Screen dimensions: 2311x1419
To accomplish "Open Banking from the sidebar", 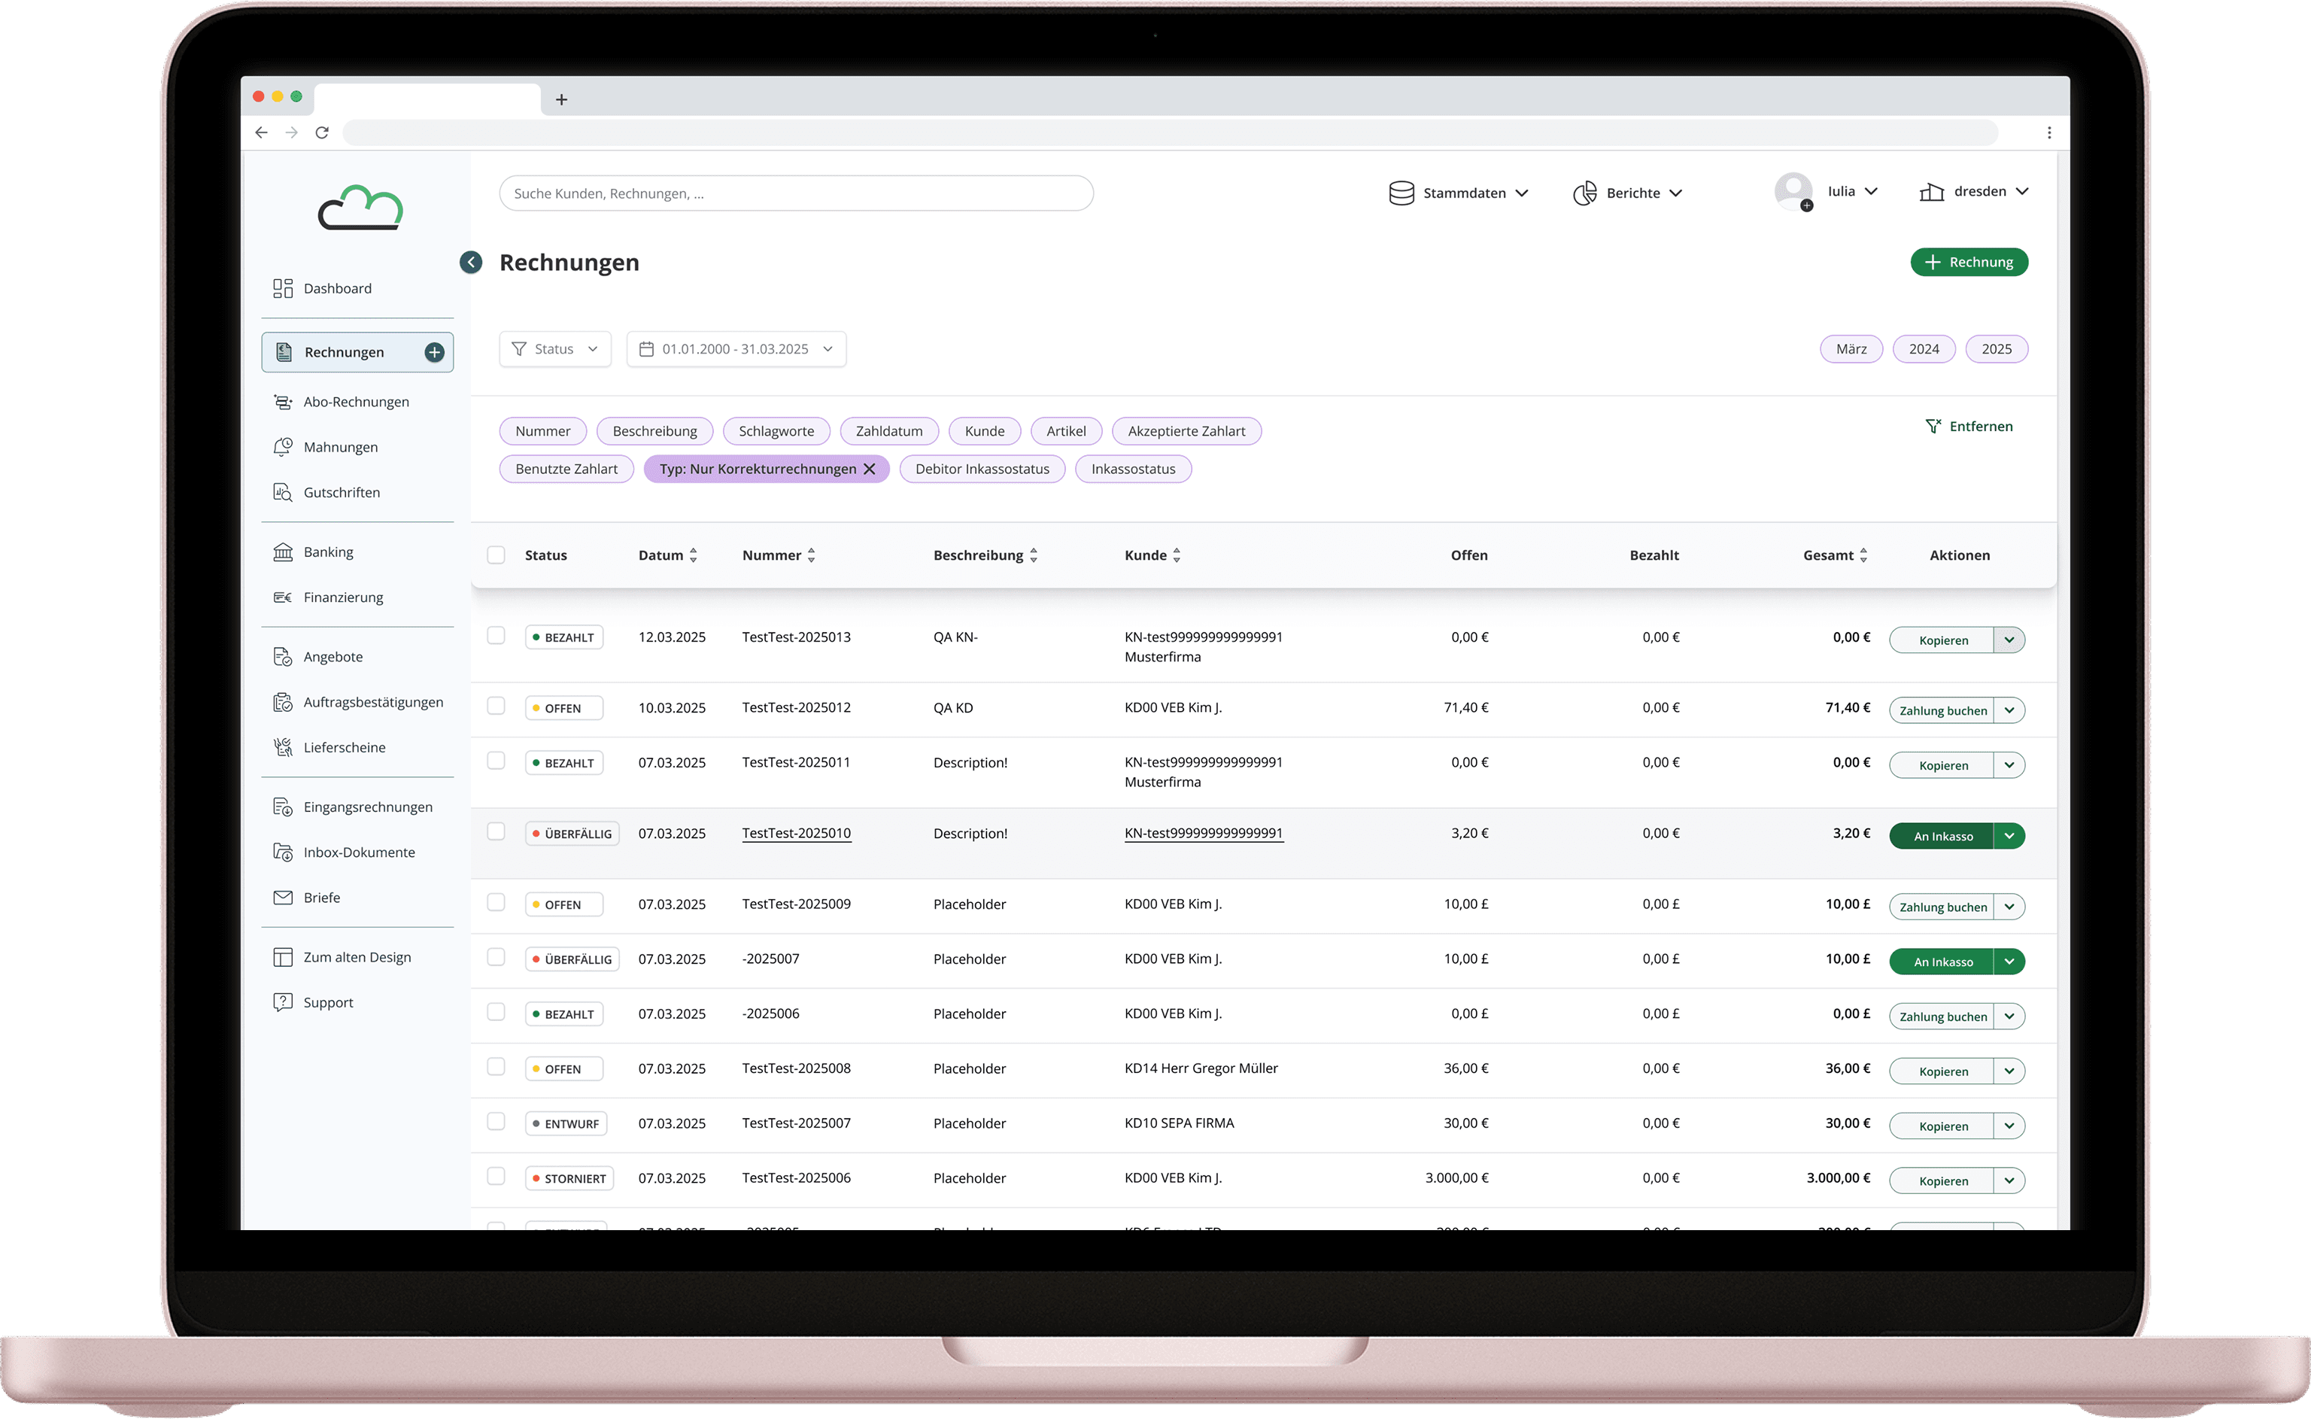I will (x=327, y=551).
